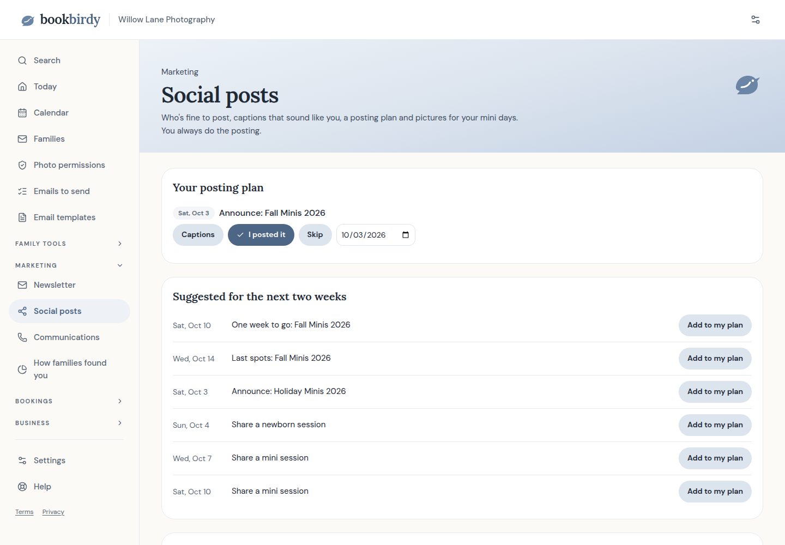Click the Communications phone icon

point(22,337)
